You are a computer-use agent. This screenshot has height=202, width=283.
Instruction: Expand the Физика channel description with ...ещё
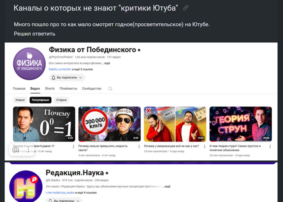(106, 63)
